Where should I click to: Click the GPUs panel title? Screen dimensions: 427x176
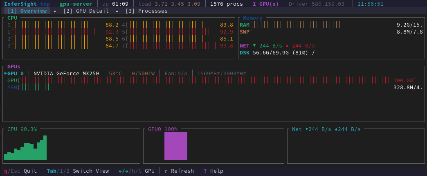coord(14,66)
